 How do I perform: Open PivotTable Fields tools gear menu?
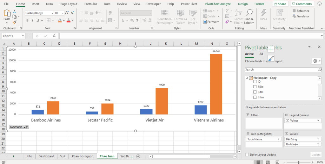pyautogui.click(x=316, y=61)
